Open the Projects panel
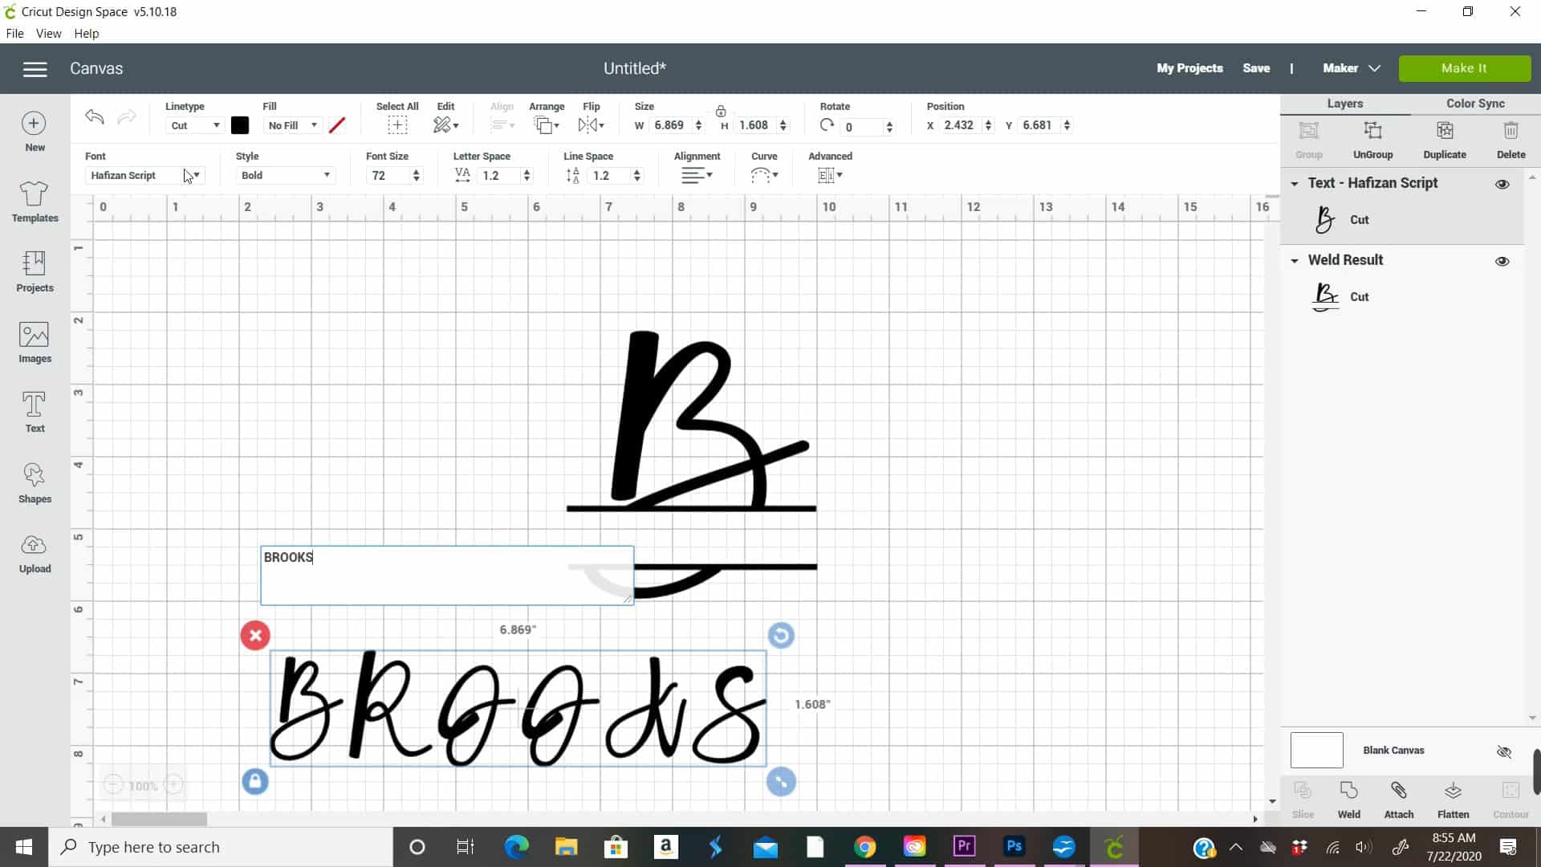Image resolution: width=1541 pixels, height=867 pixels. (x=35, y=271)
